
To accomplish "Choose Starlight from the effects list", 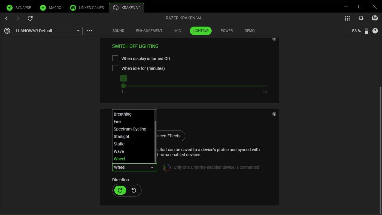I will (x=133, y=136).
